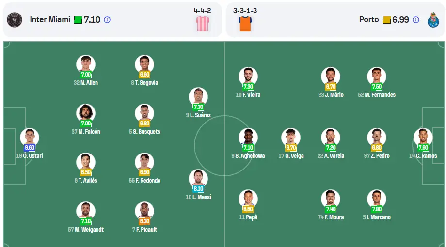Click the pink striped Inter Miami jersey
The height and width of the screenshot is (247, 446).
click(203, 24)
